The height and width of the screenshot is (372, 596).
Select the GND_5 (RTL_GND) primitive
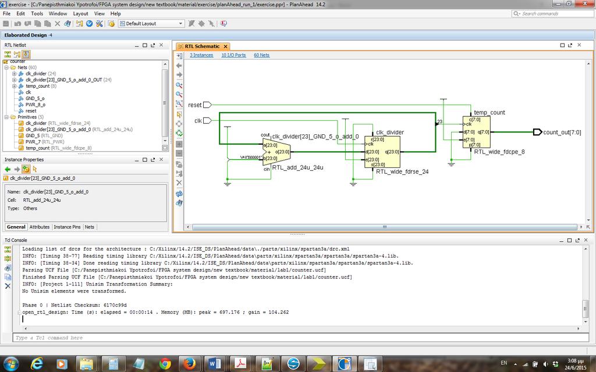[x=44, y=135]
